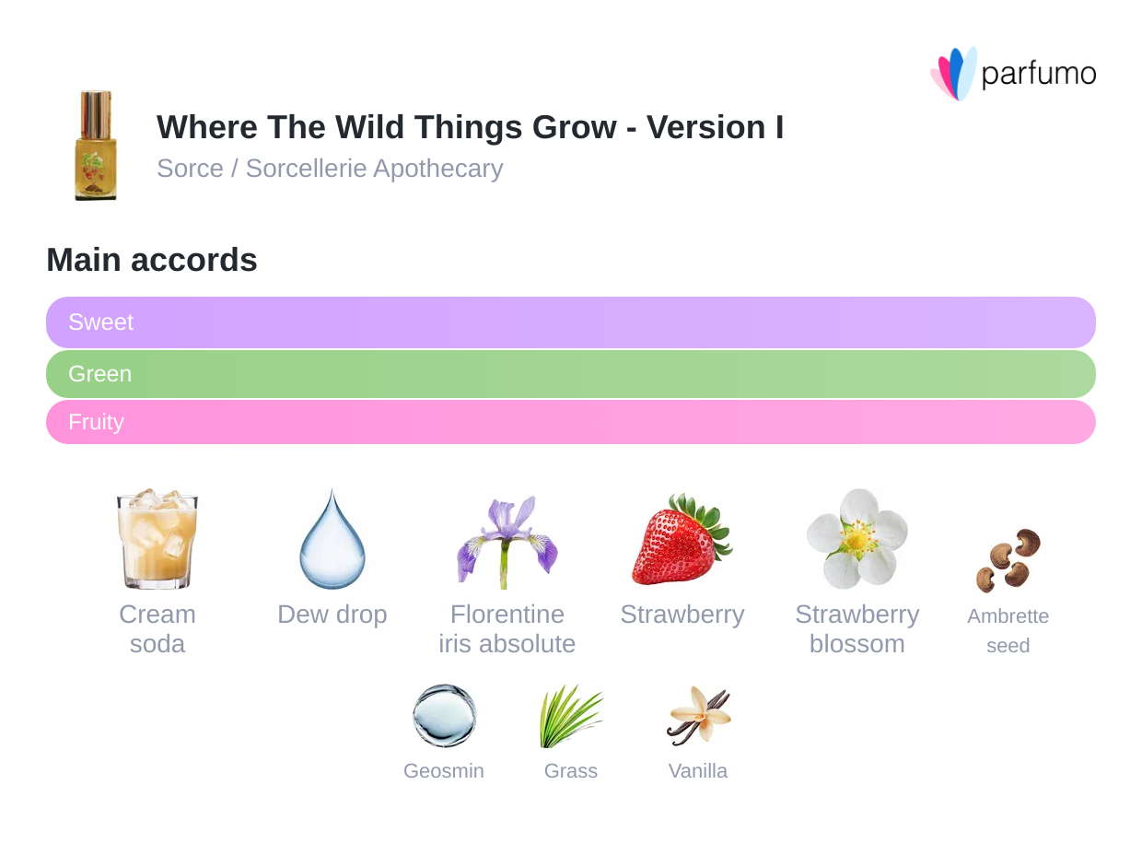Image resolution: width=1142 pixels, height=855 pixels.
Task: Open the Sorce / Sorcellerie Apothecary brand link
Action: pos(330,169)
